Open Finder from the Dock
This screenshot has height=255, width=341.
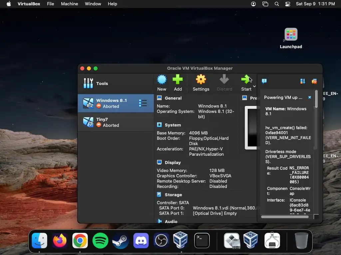(39, 240)
